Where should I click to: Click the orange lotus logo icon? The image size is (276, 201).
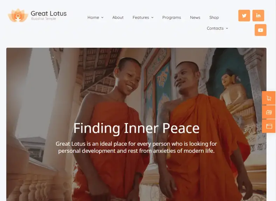click(18, 15)
